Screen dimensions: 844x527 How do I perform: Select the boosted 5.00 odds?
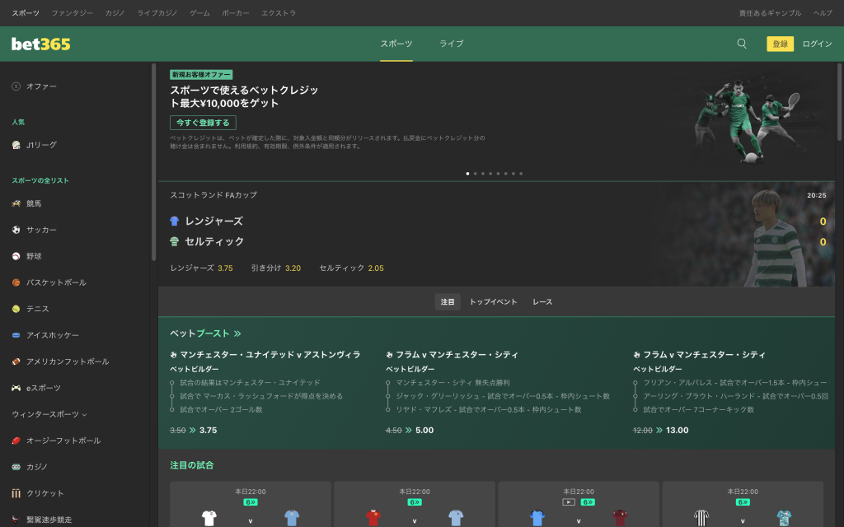pos(424,430)
